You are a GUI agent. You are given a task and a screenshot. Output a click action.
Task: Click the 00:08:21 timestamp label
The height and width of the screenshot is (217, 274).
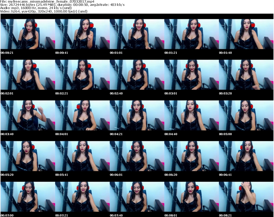click(x=225, y=215)
